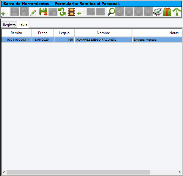Click the greyed-out add row icon with plus
The width and height of the screenshot is (183, 176).
tap(91, 12)
